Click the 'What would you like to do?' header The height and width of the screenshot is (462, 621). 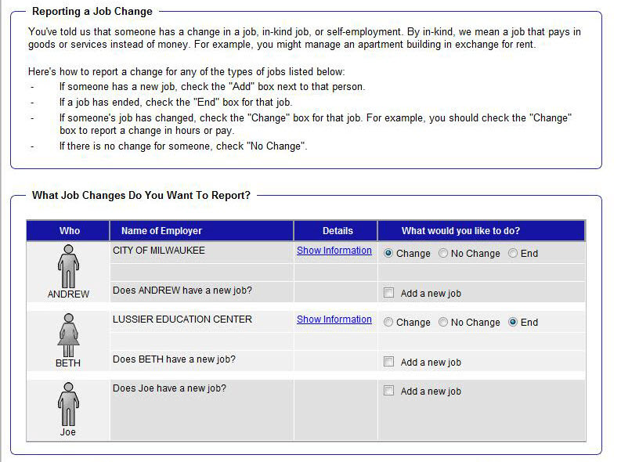[460, 231]
